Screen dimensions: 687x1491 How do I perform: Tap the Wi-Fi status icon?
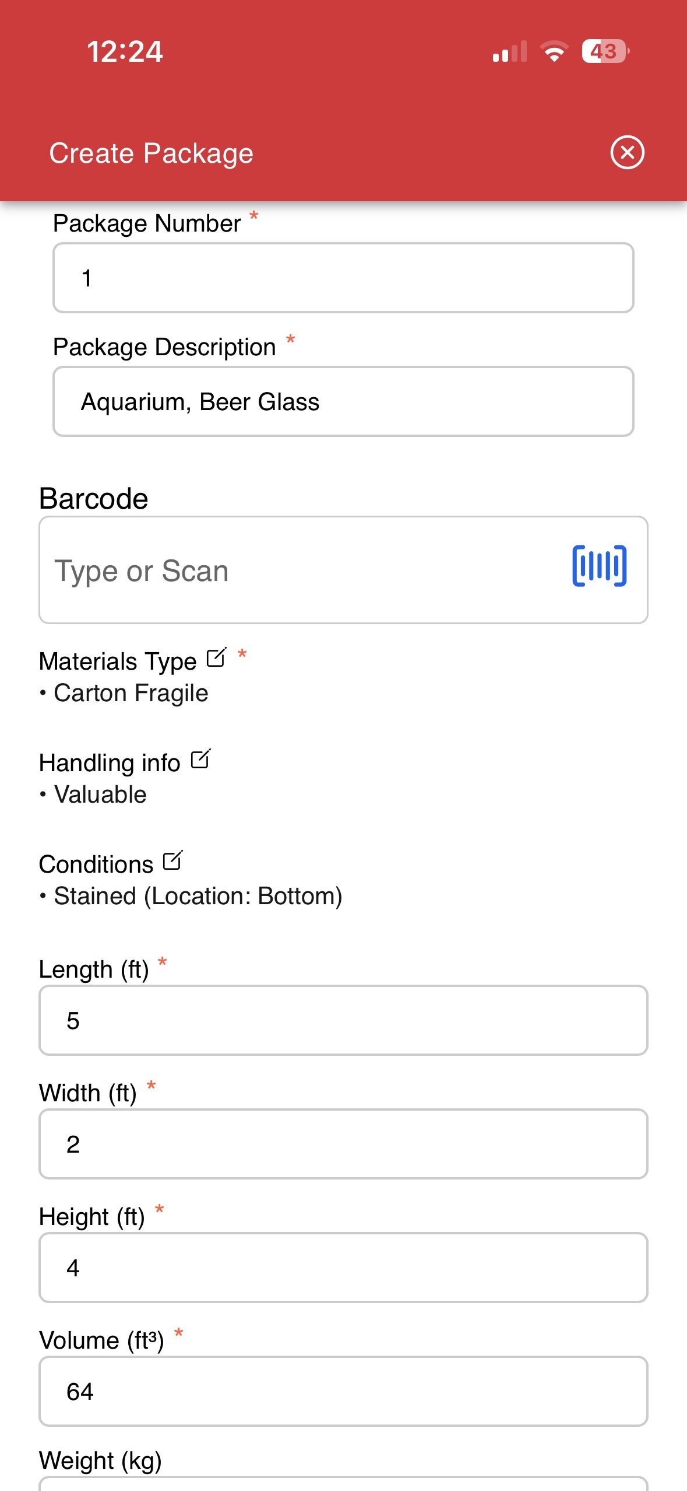(554, 51)
